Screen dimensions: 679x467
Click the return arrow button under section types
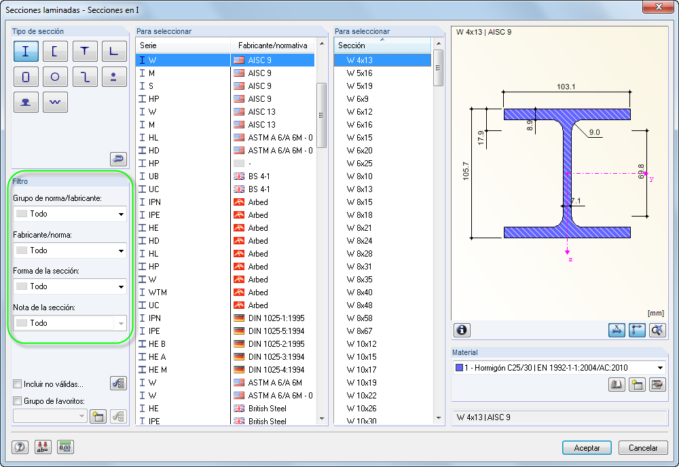(118, 159)
